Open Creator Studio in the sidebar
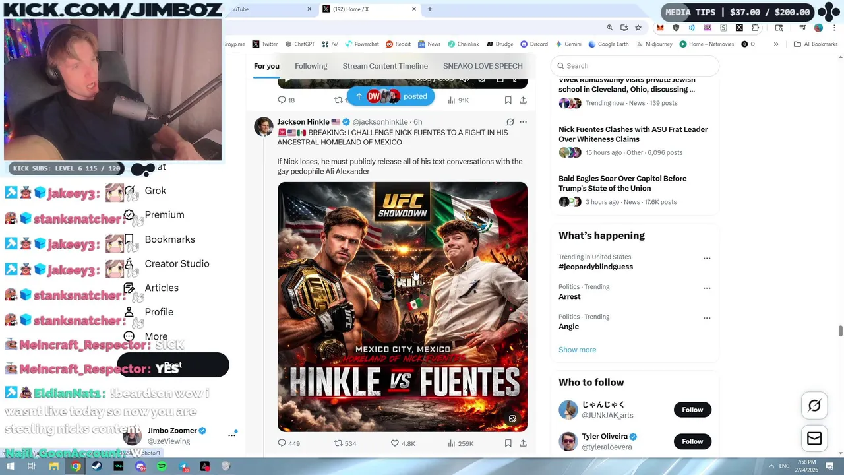 166,263
